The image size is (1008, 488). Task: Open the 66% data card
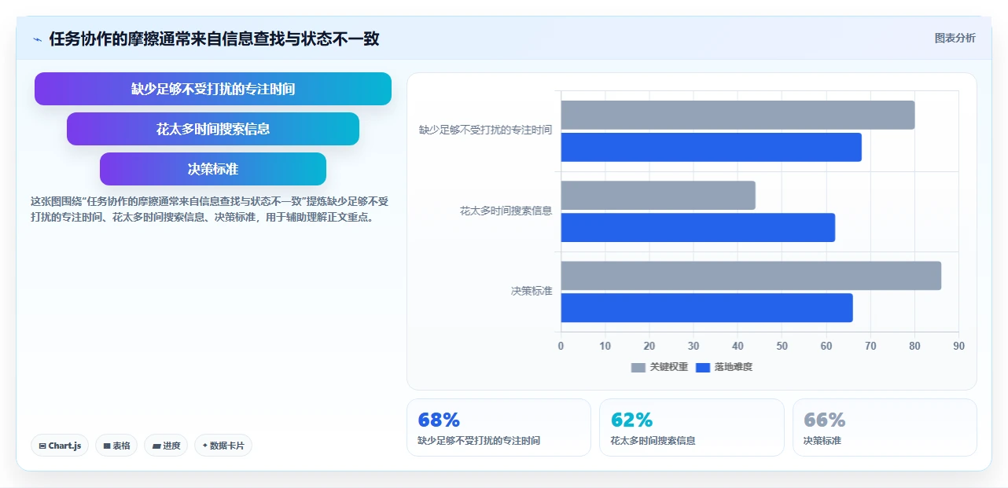point(885,427)
